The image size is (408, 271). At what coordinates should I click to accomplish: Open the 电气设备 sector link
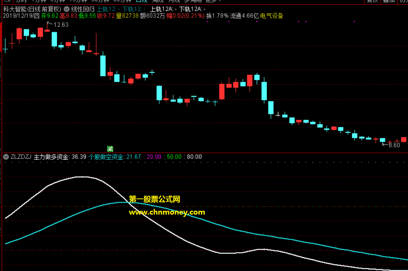coord(271,16)
